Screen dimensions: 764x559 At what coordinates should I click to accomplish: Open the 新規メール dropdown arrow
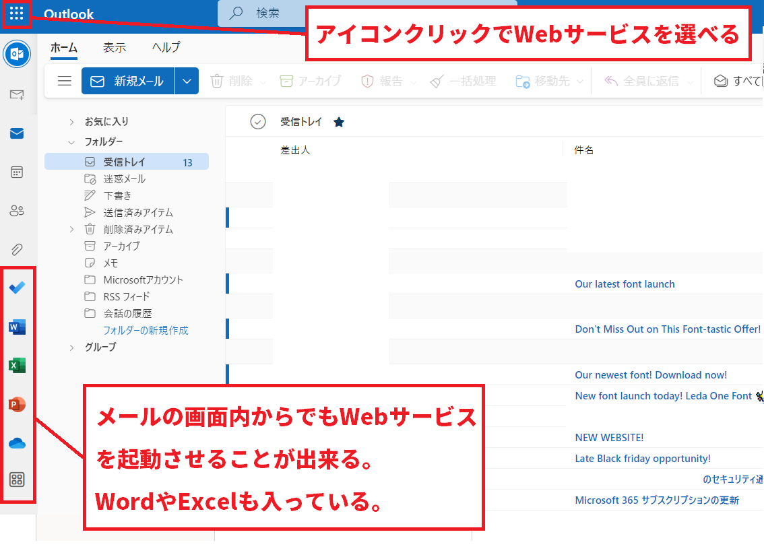187,81
